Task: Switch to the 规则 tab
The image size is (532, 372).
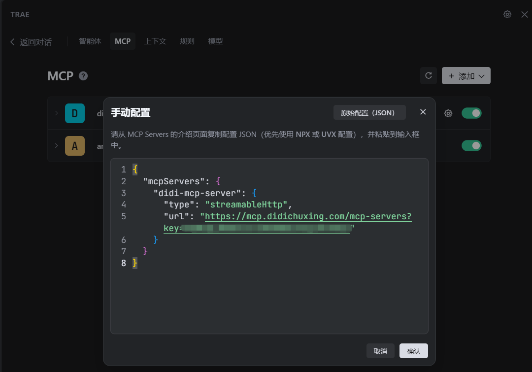Action: point(187,41)
